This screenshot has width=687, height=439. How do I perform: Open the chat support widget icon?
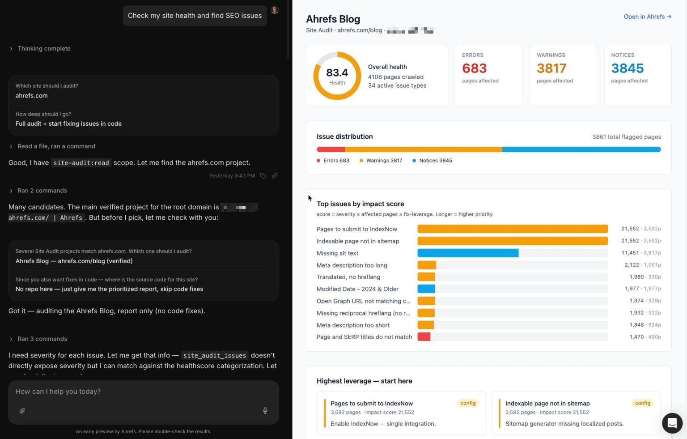(x=672, y=422)
